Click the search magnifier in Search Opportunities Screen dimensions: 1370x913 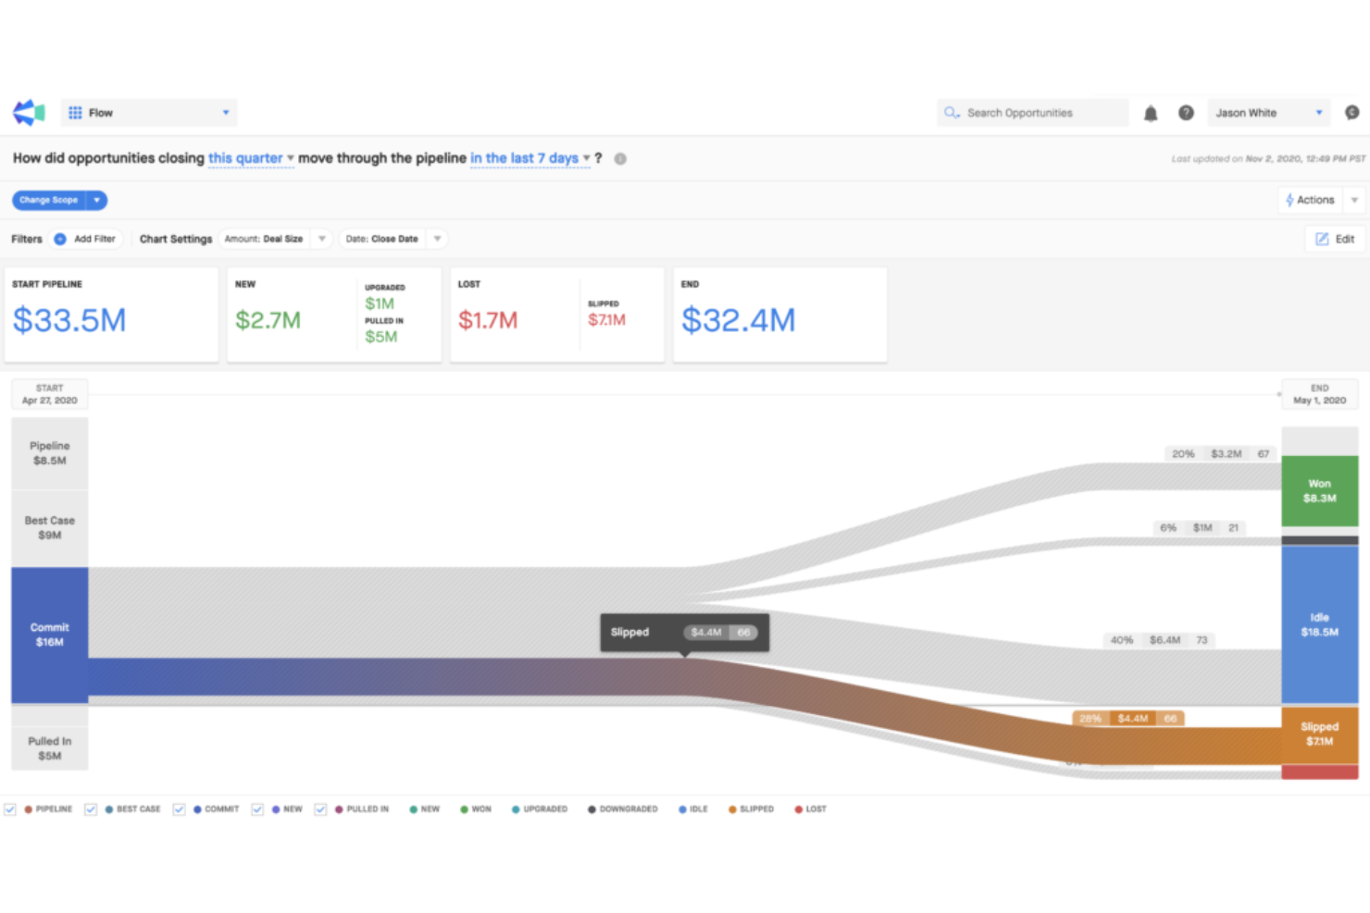[952, 112]
